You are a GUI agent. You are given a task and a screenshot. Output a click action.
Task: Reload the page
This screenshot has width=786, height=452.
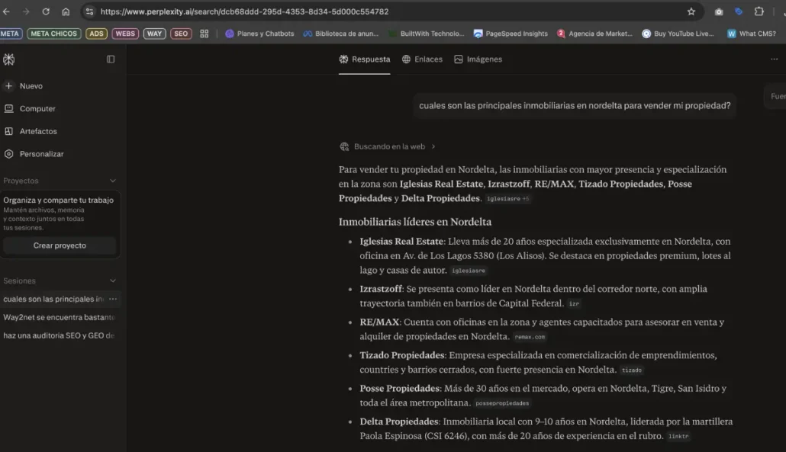[x=46, y=11]
